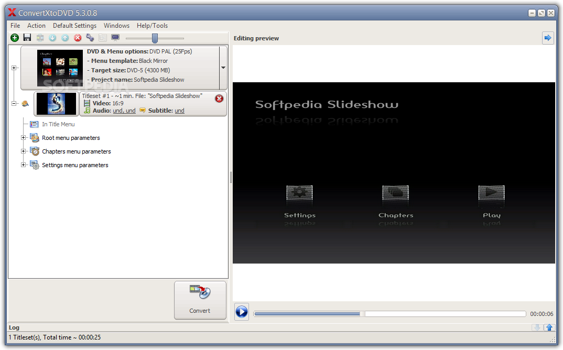563x350 pixels.
Task: Click the blue up arrow in Log bar
Action: 549,327
